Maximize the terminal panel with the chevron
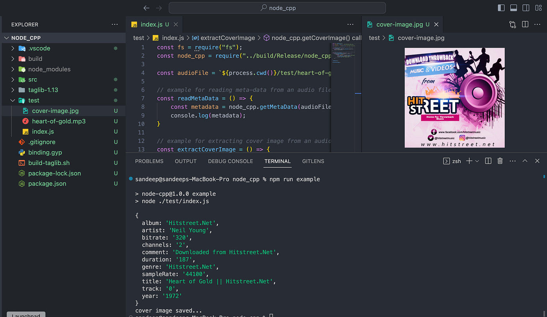Screen dimensions: 547x317 525,161
